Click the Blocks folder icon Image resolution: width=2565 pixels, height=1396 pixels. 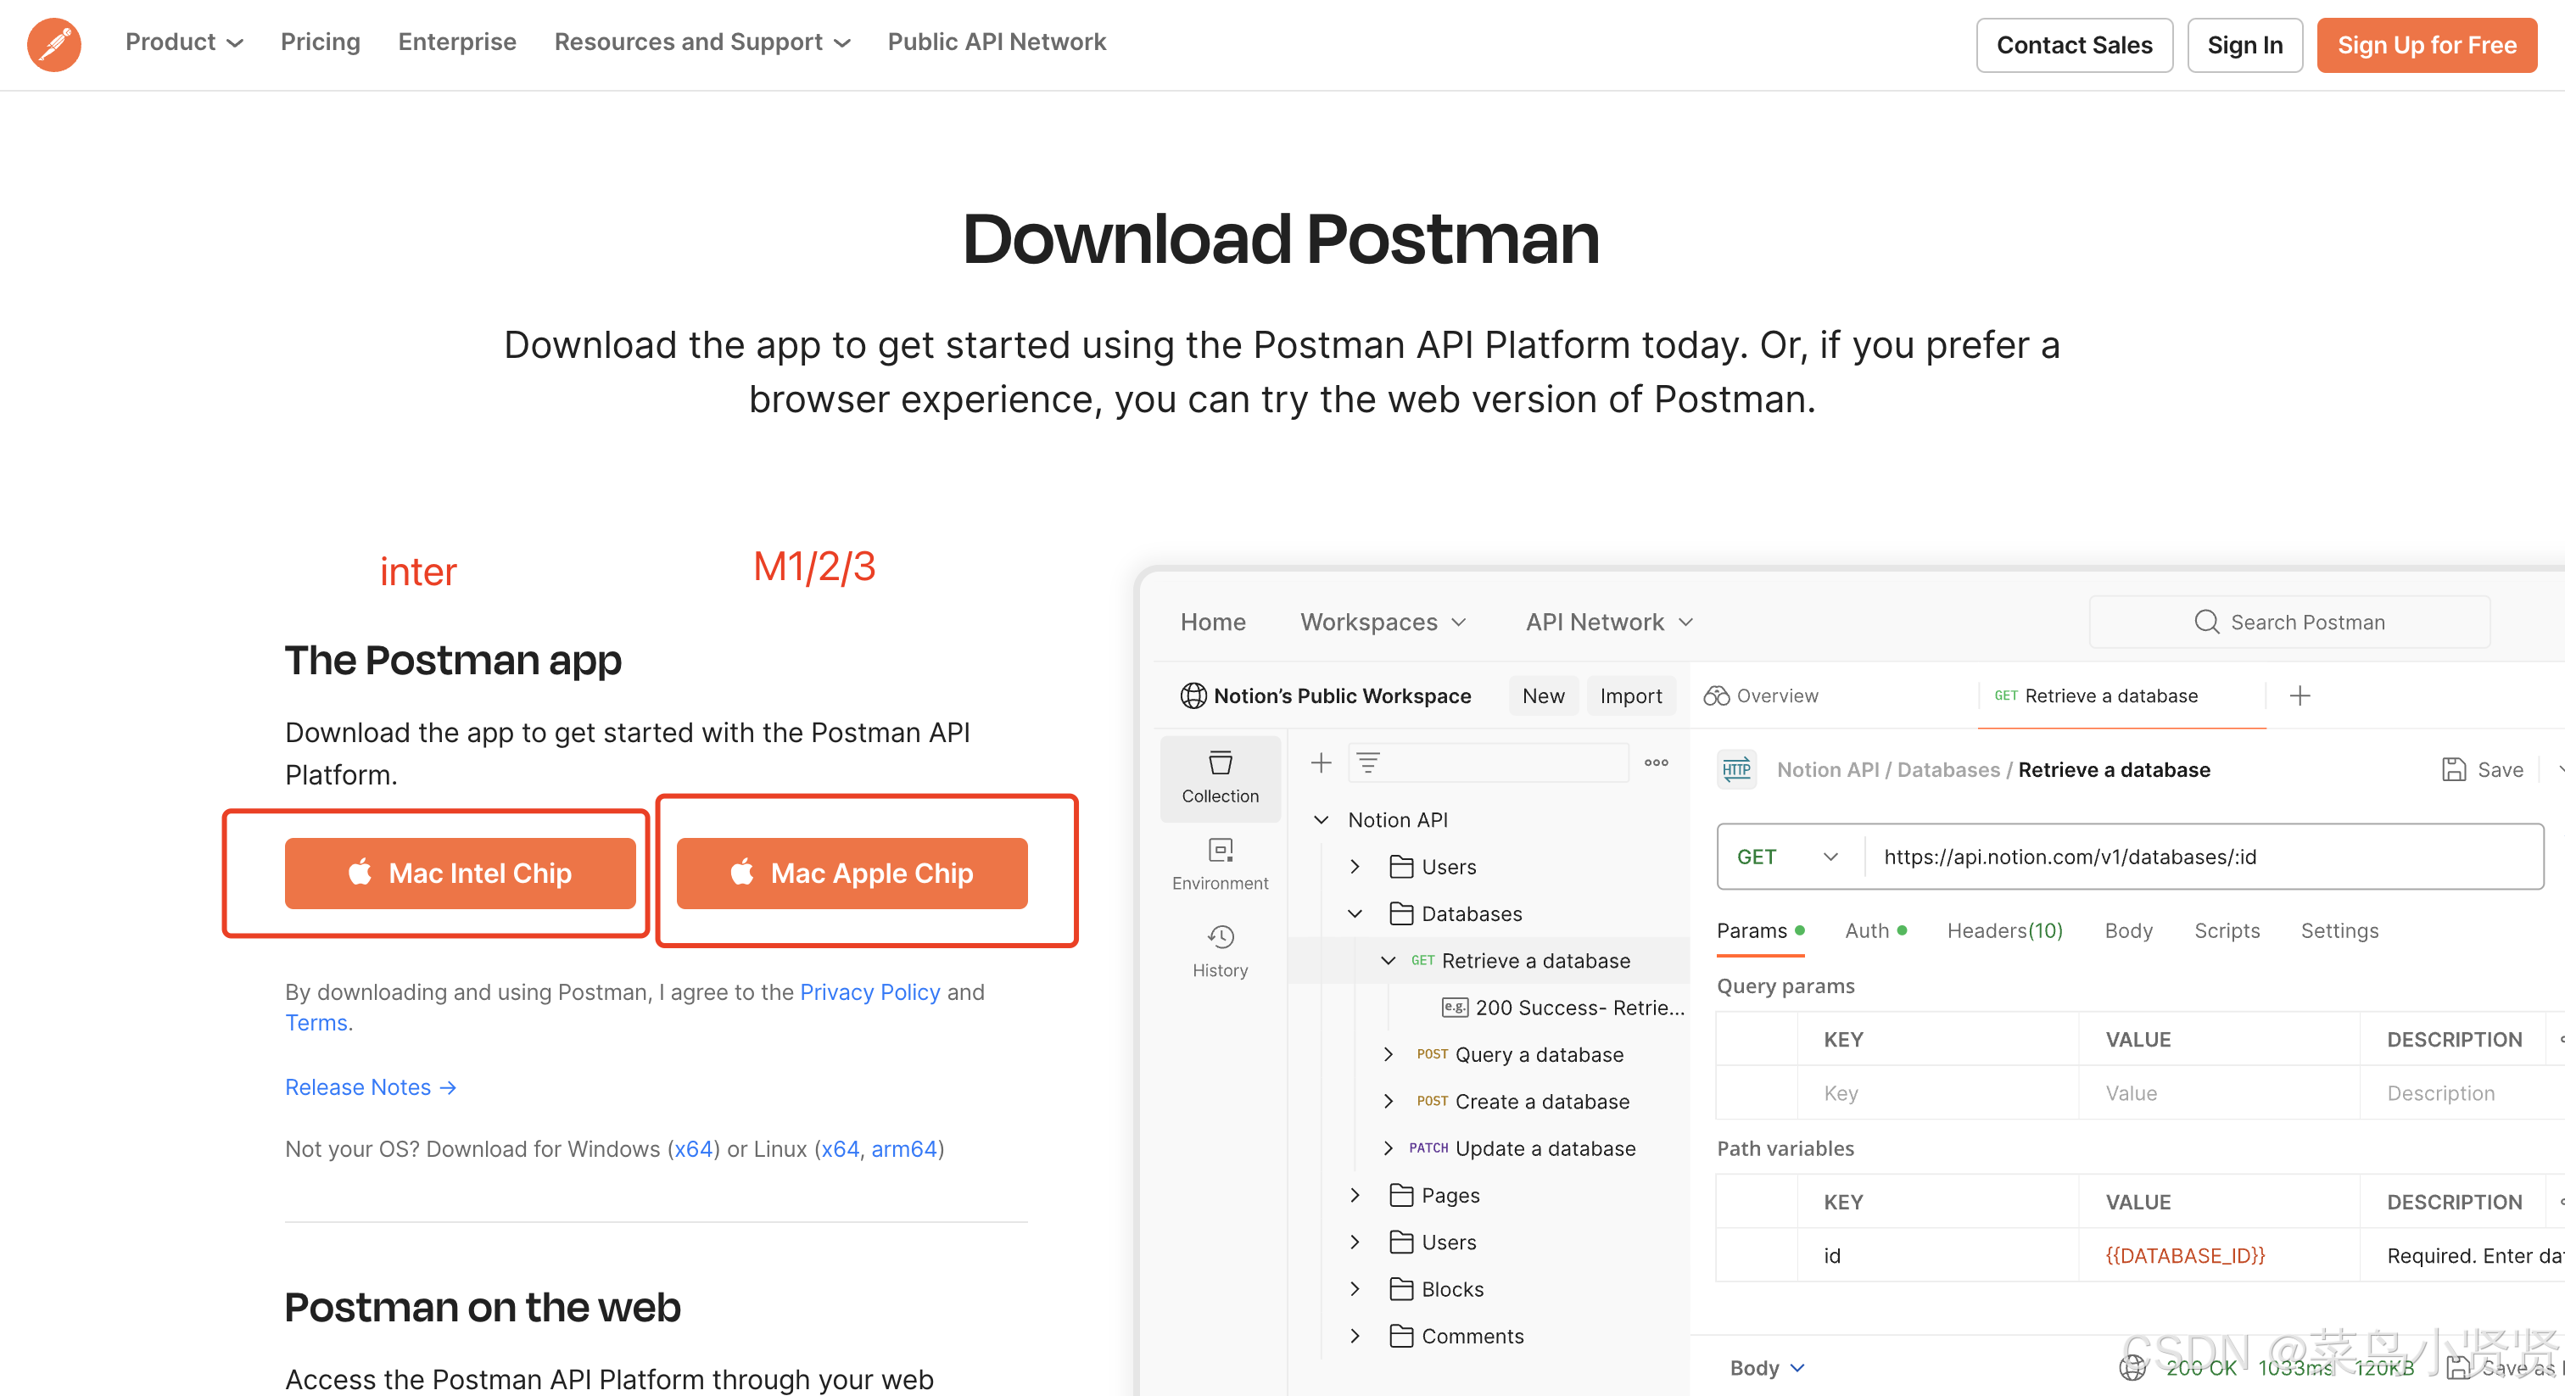pos(1401,1288)
